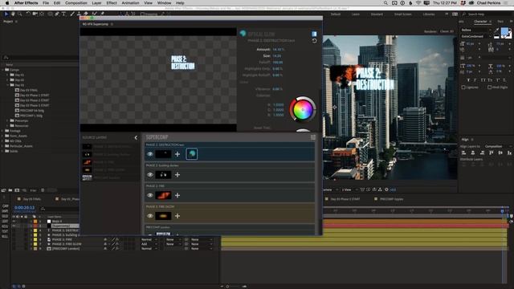
Task: Expand the Footage folder in Project panel
Action: pos(2,131)
